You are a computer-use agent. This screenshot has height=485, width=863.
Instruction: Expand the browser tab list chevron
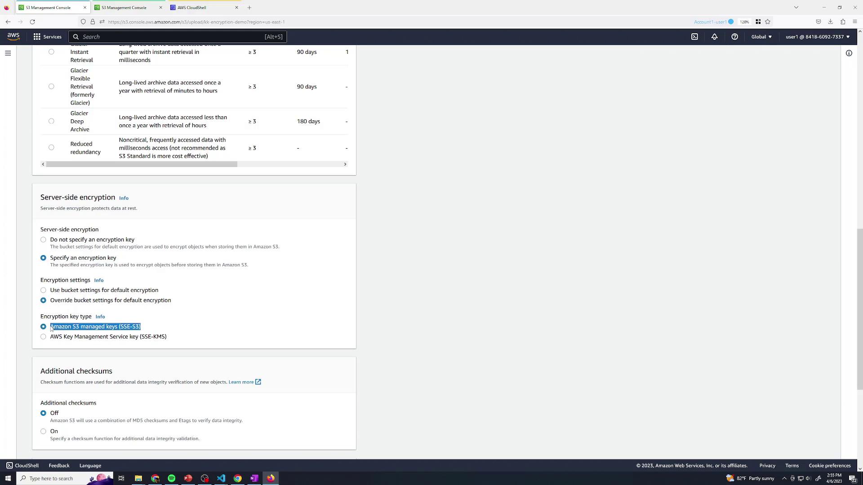pos(796,7)
